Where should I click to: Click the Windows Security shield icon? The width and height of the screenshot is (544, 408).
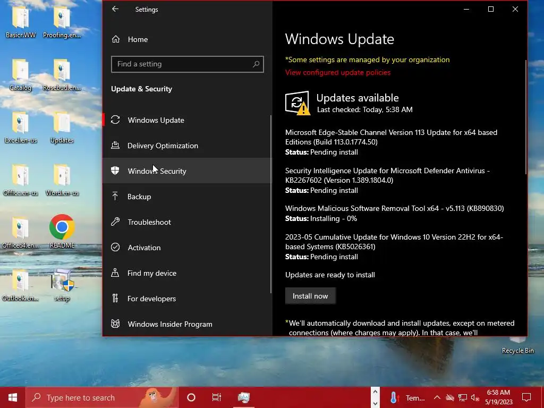[115, 171]
